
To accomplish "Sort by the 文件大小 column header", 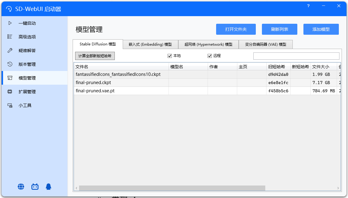I will [x=324, y=67].
